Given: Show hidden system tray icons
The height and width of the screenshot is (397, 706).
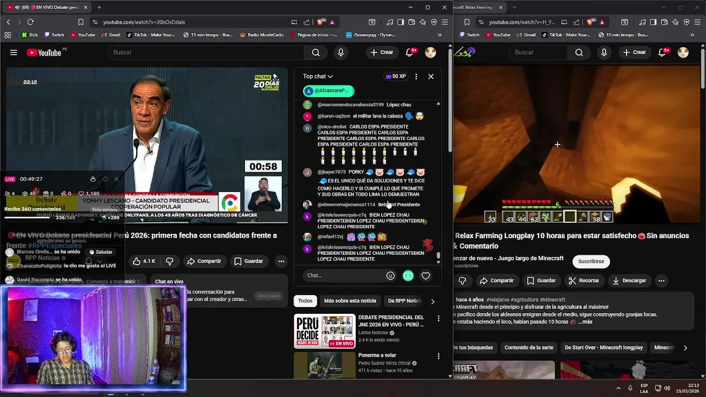Looking at the screenshot, I should coord(618,388).
